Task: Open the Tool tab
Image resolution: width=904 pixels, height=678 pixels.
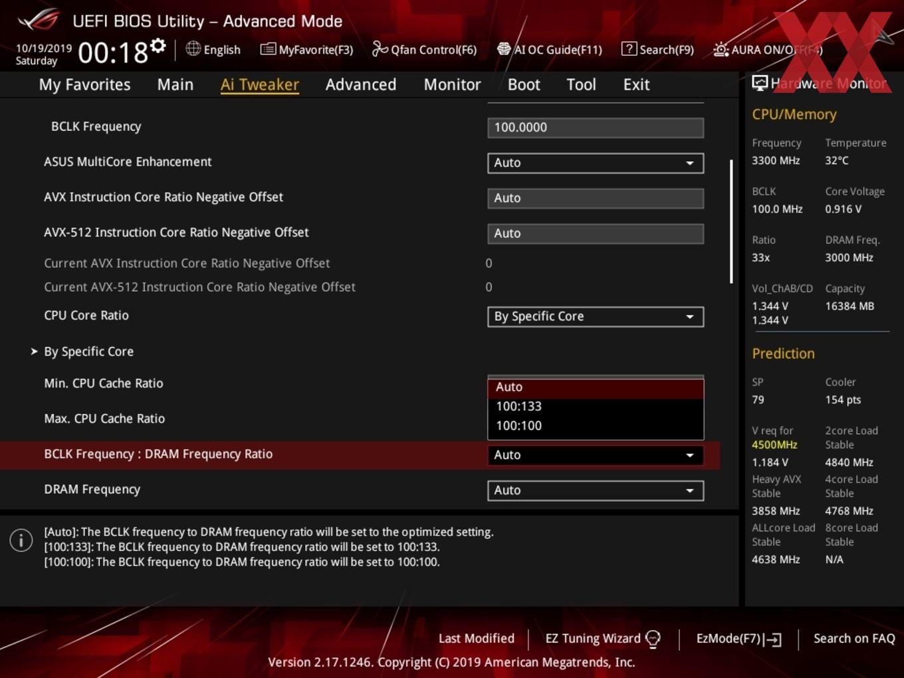Action: pyautogui.click(x=581, y=84)
